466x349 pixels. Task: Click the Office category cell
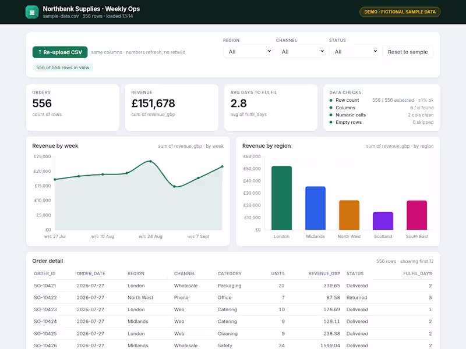(224, 298)
